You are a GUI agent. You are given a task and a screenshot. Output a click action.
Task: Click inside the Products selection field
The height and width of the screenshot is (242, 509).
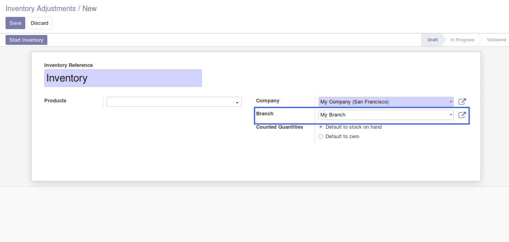click(170, 102)
